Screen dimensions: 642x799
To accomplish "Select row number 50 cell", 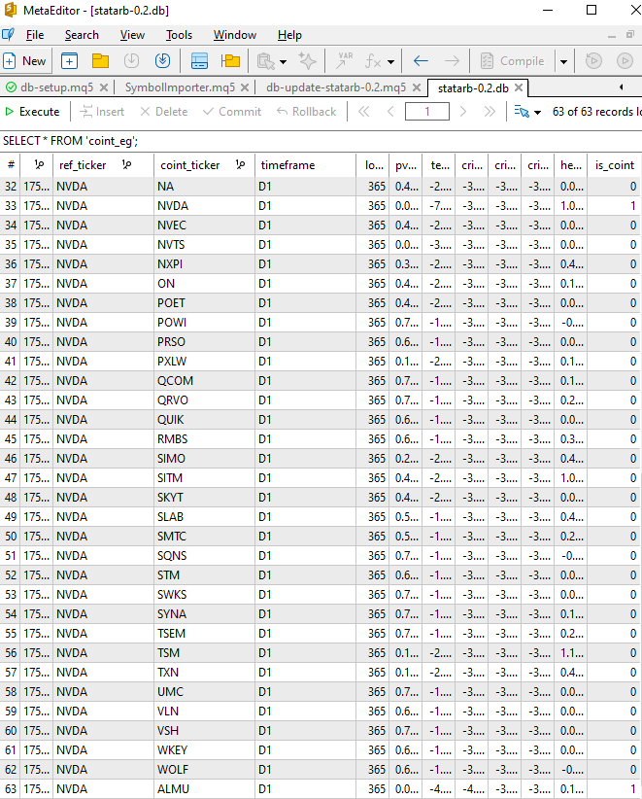I will click(x=11, y=536).
